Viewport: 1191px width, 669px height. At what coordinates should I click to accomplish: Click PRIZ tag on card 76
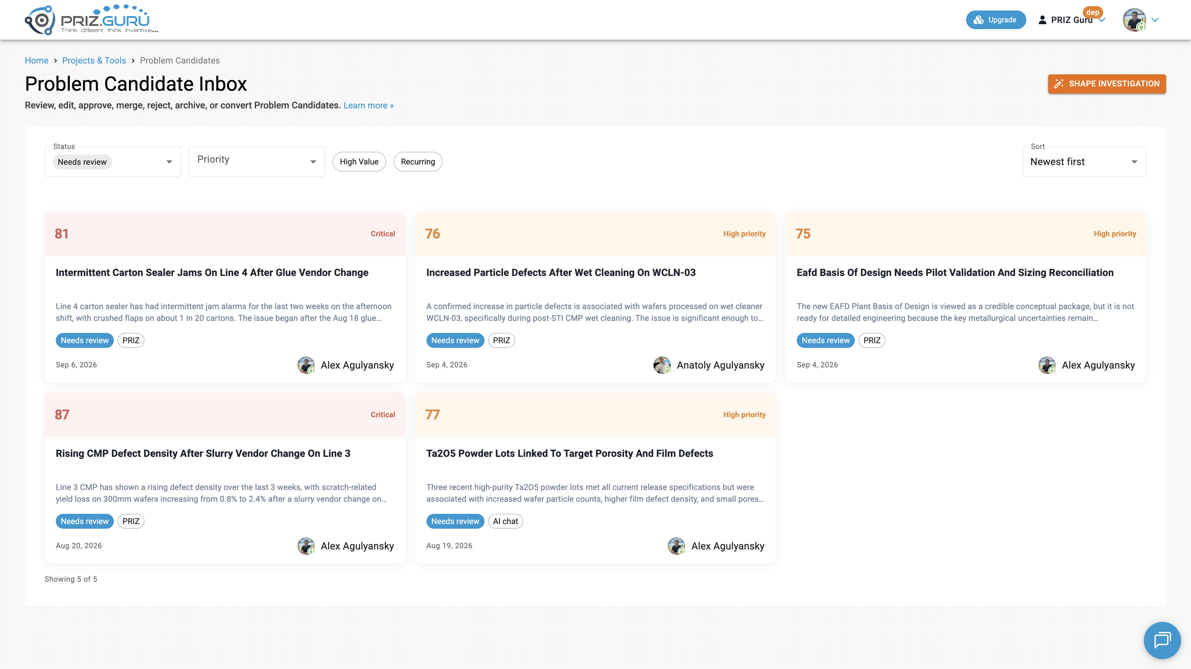tap(502, 341)
